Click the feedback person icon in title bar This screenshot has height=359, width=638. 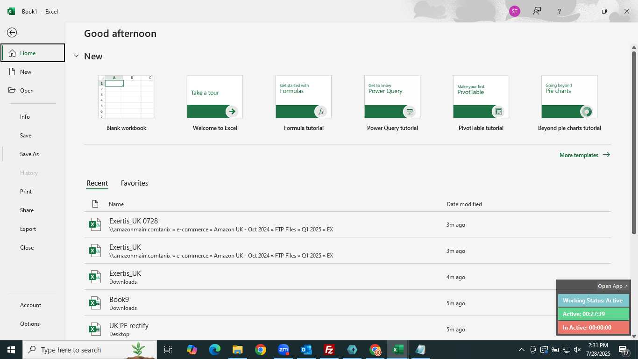[537, 11]
